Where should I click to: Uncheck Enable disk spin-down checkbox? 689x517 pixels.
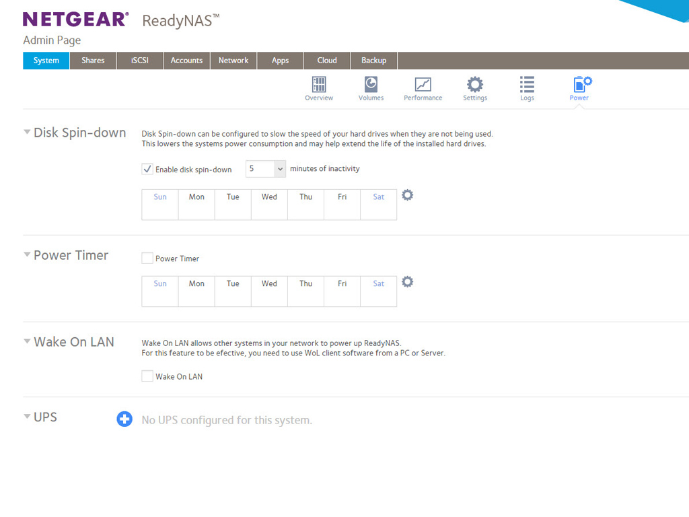147,169
